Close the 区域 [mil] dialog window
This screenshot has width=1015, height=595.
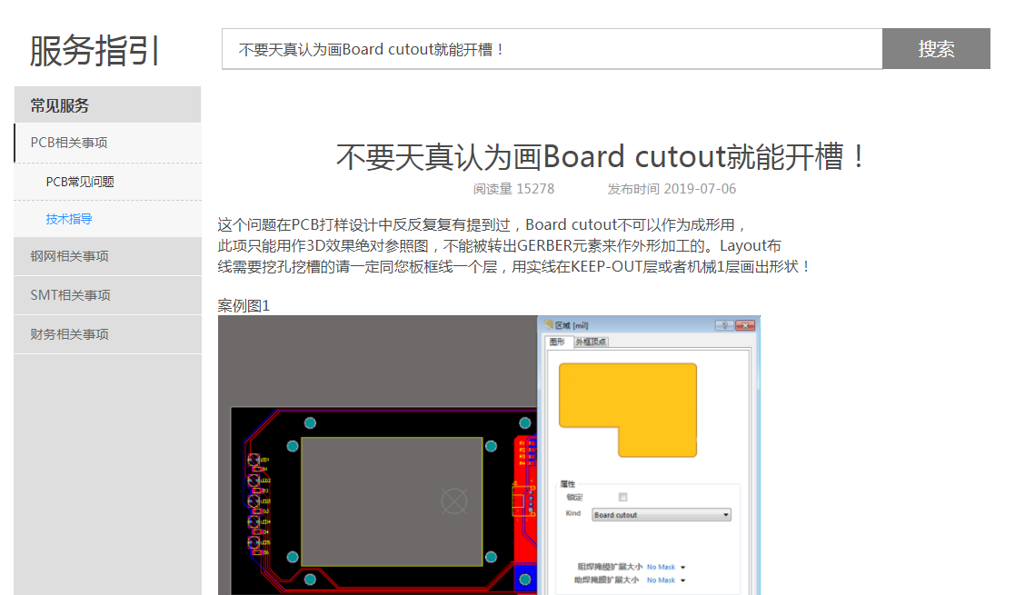(x=745, y=325)
